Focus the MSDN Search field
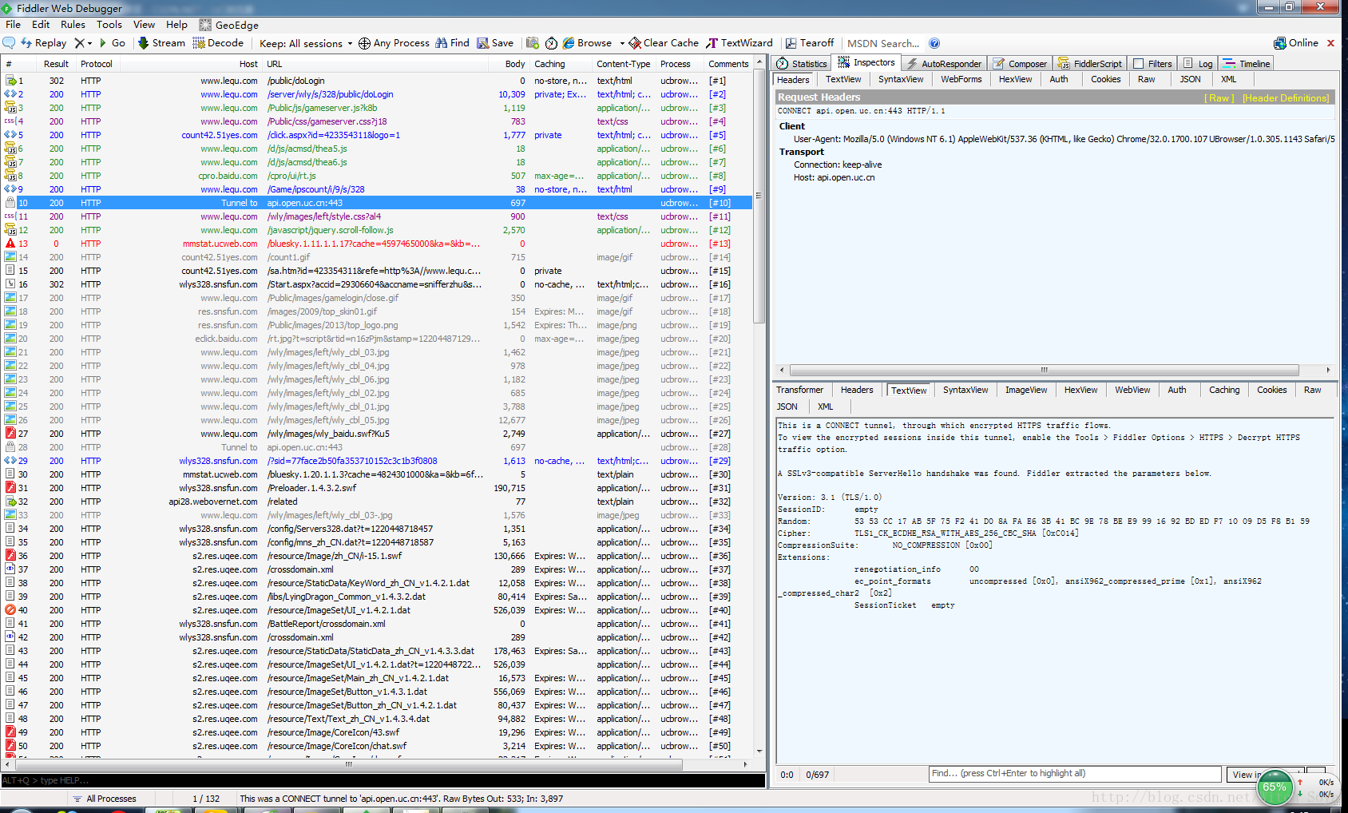 click(883, 43)
